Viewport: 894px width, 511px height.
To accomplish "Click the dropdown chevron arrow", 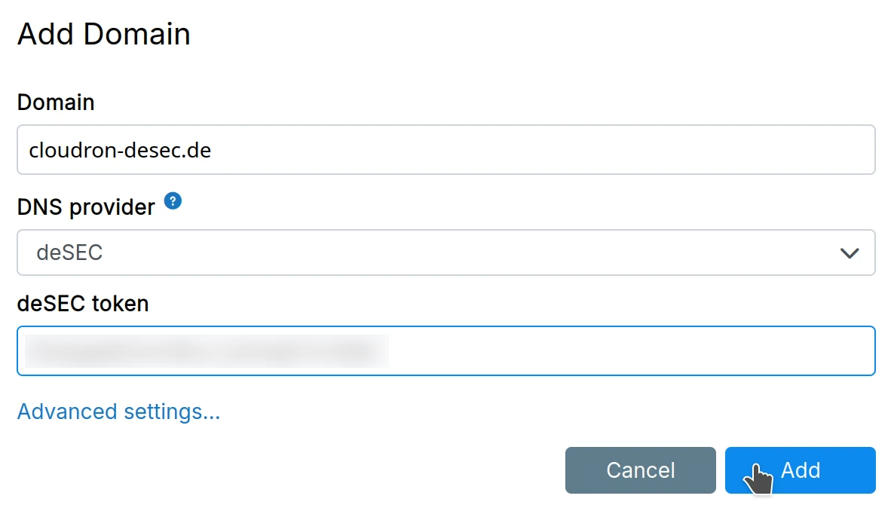I will pos(850,253).
